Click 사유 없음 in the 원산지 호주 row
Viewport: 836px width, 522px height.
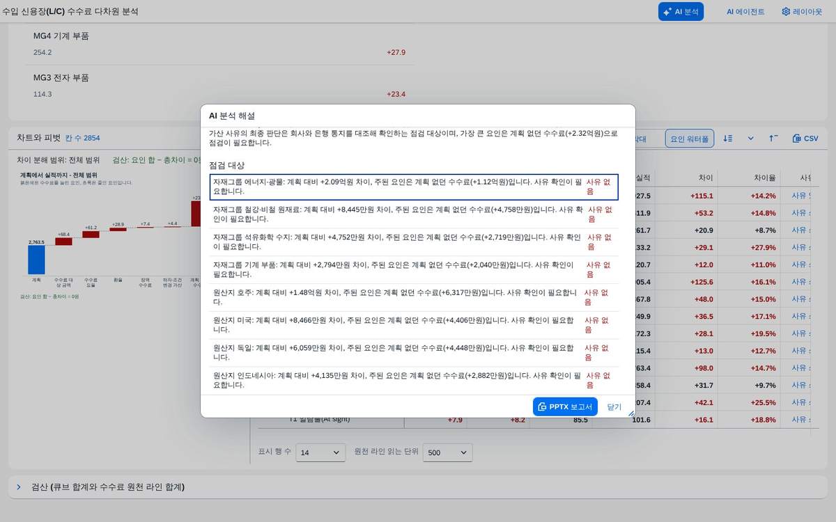(597, 297)
